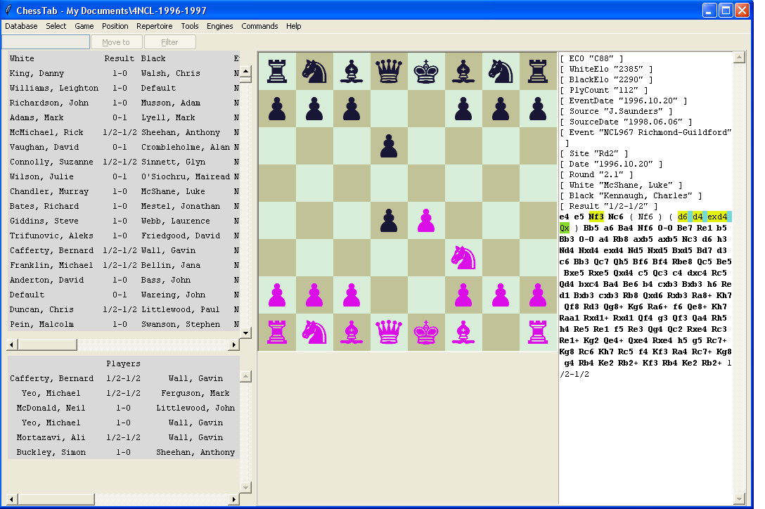Select the highlighted Nf3 move in notation
This screenshot has height=509, width=765.
[596, 217]
